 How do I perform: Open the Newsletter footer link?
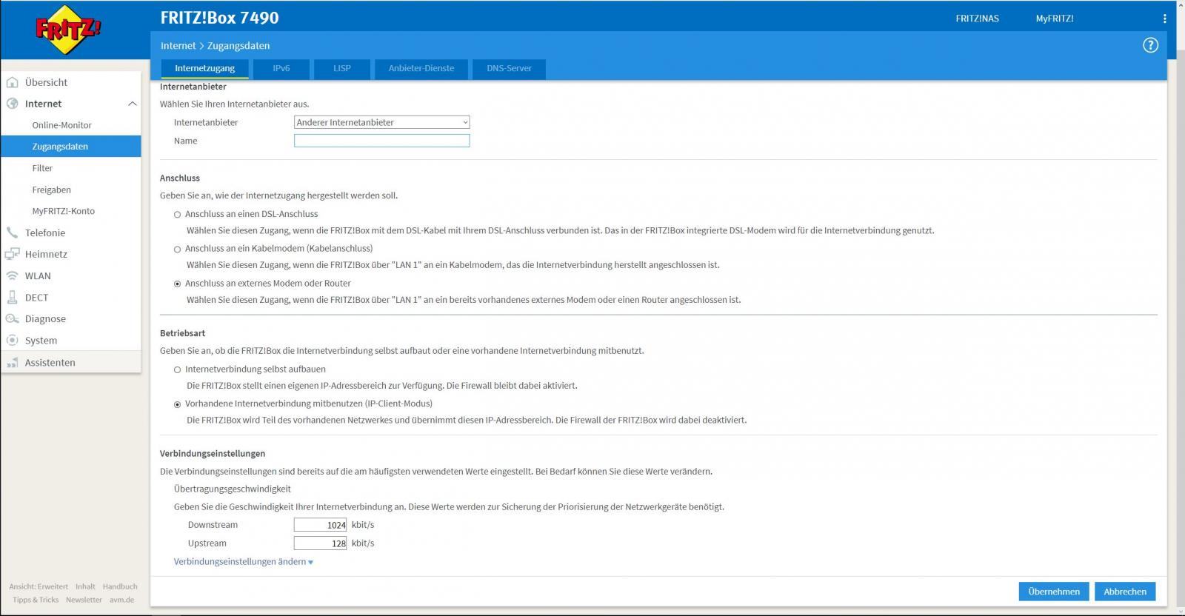tap(84, 600)
